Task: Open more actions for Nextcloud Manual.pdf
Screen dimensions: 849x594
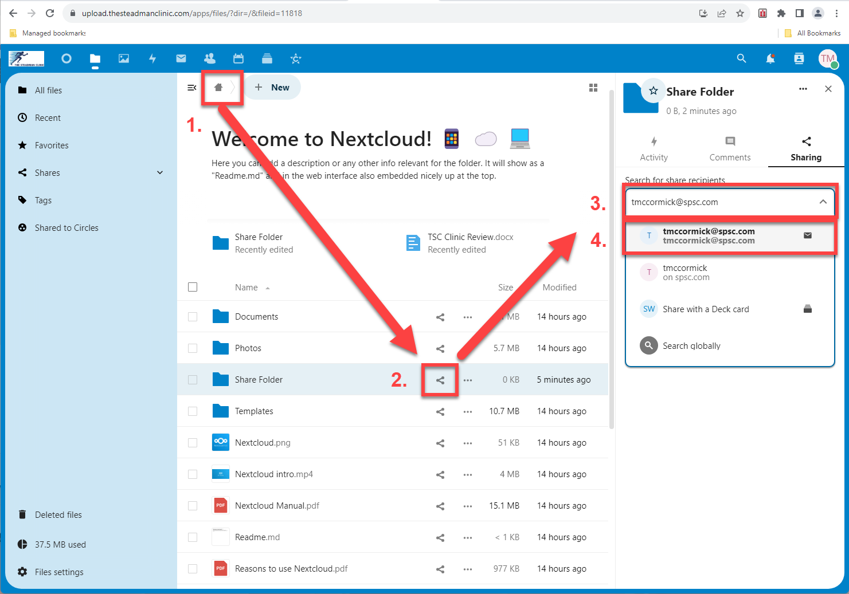Action: tap(468, 506)
